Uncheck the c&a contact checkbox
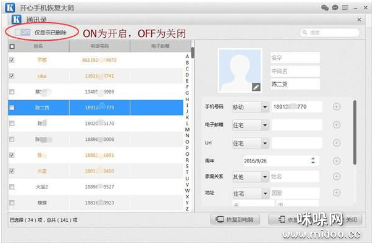373x244 pixels. (x=12, y=76)
